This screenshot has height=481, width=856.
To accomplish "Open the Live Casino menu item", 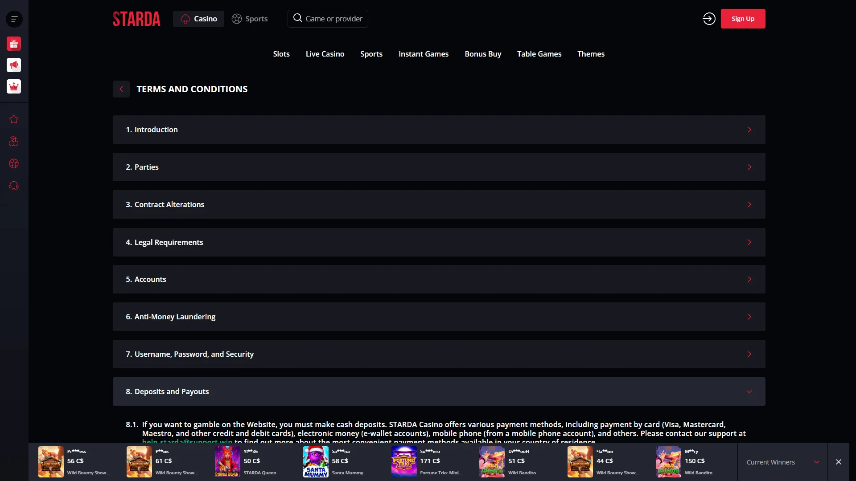I will (325, 54).
